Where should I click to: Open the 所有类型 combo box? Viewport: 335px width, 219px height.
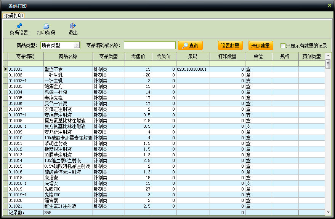tap(60, 45)
